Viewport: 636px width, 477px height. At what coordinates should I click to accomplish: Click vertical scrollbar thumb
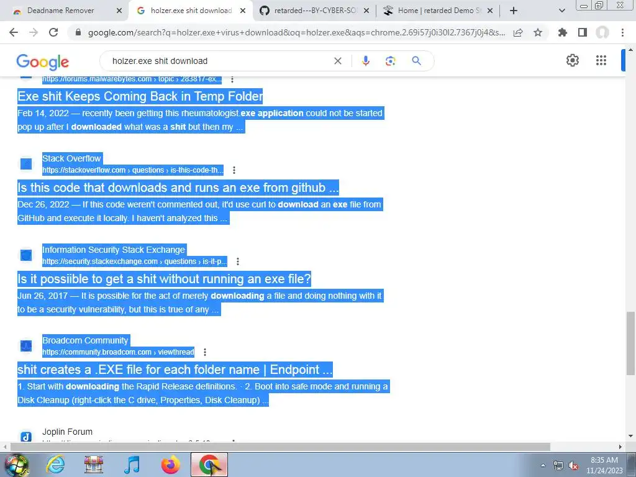pos(630,343)
